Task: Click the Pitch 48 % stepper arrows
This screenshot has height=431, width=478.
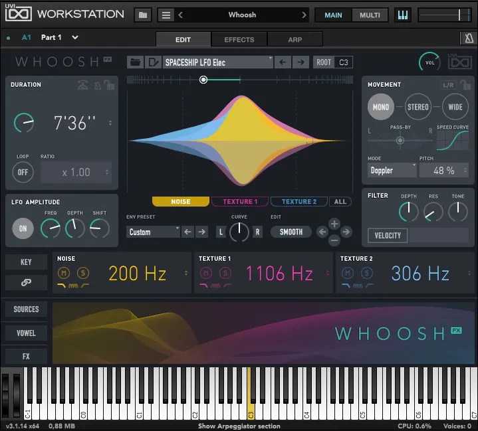Action: [x=465, y=170]
